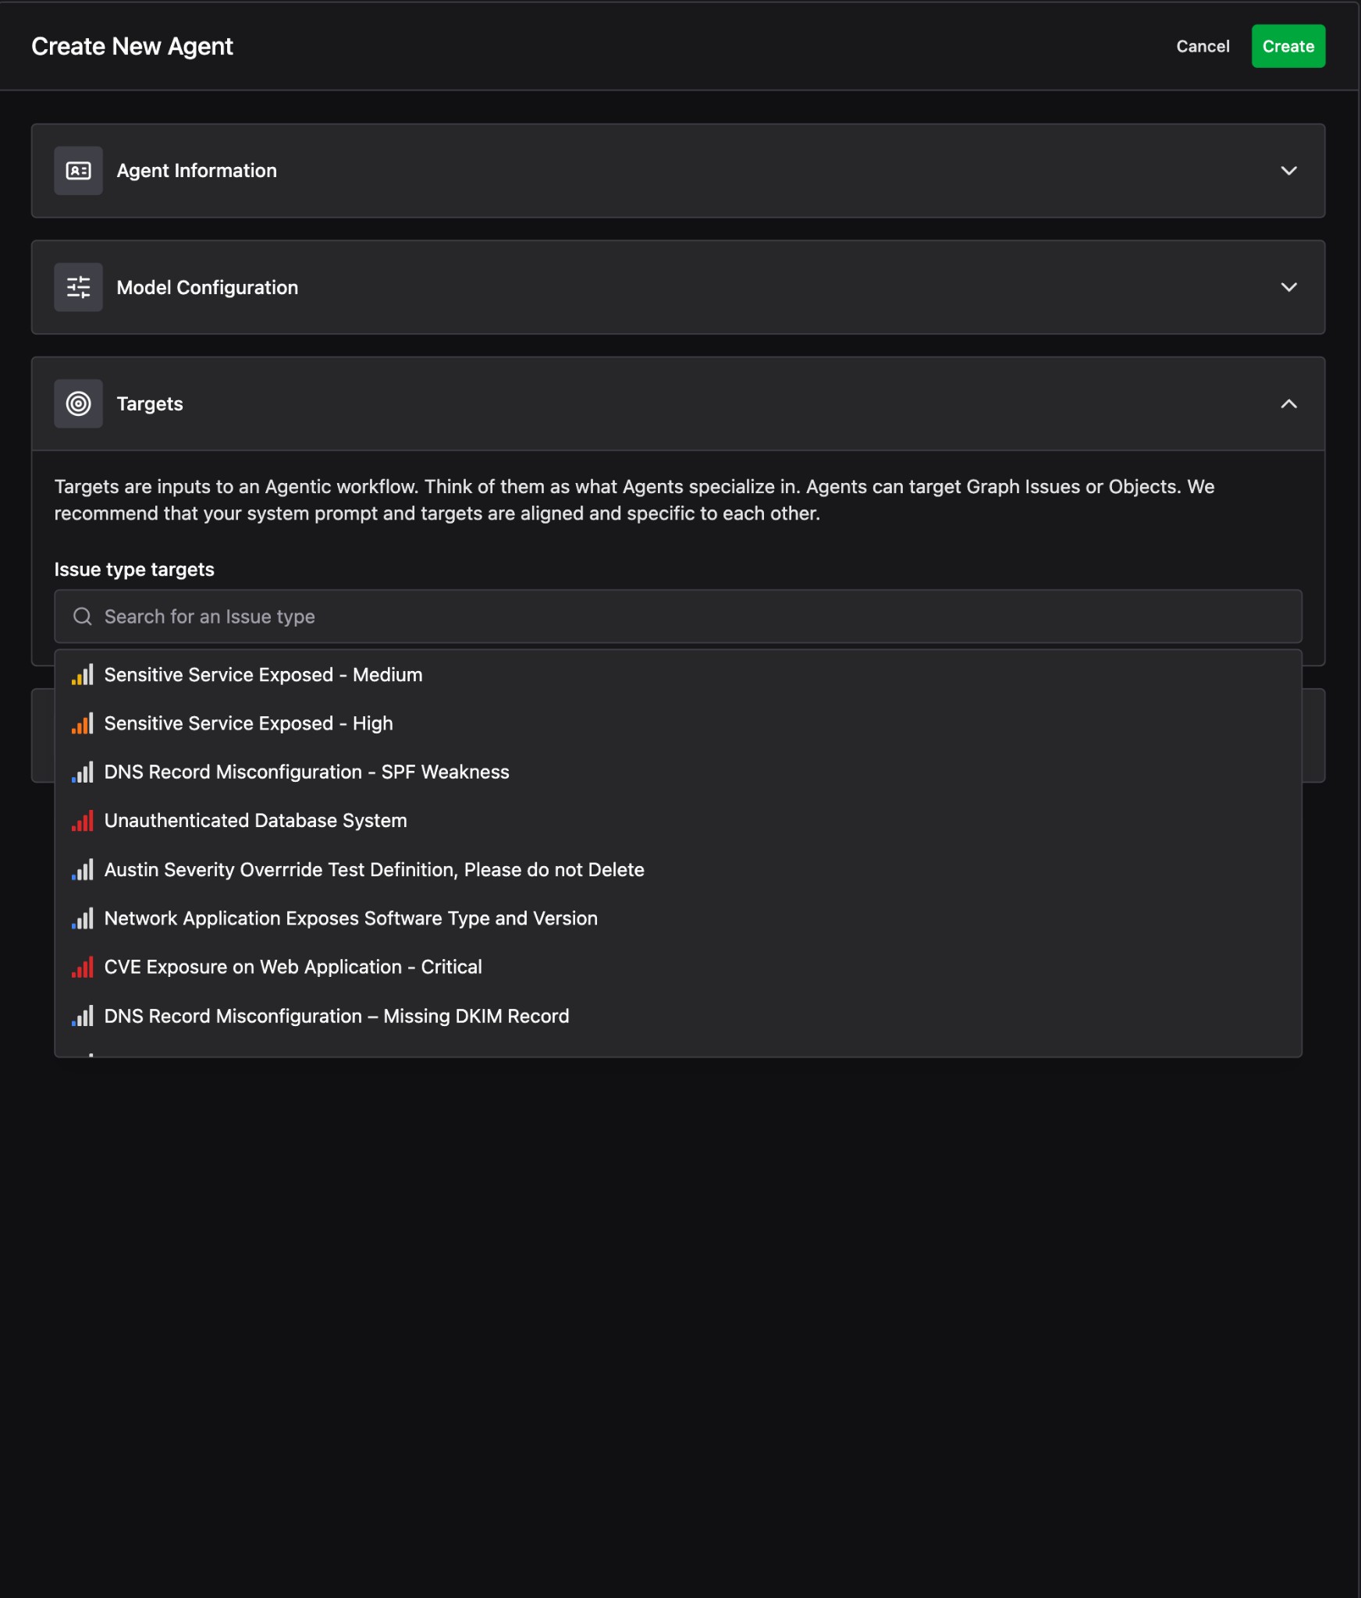The height and width of the screenshot is (1598, 1361).
Task: Click severity icon next to Sensitive Service Exposed - Medium
Action: tap(83, 675)
